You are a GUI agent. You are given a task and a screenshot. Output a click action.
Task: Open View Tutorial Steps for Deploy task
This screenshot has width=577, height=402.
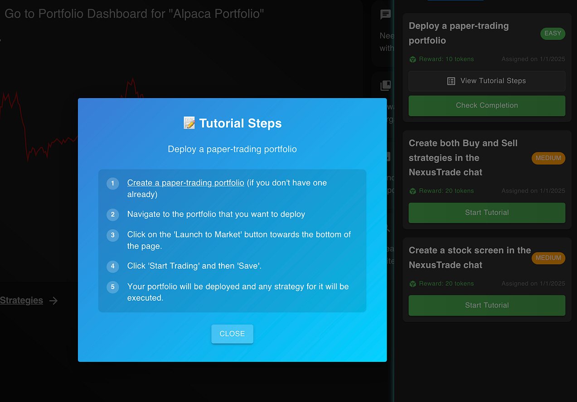point(486,81)
